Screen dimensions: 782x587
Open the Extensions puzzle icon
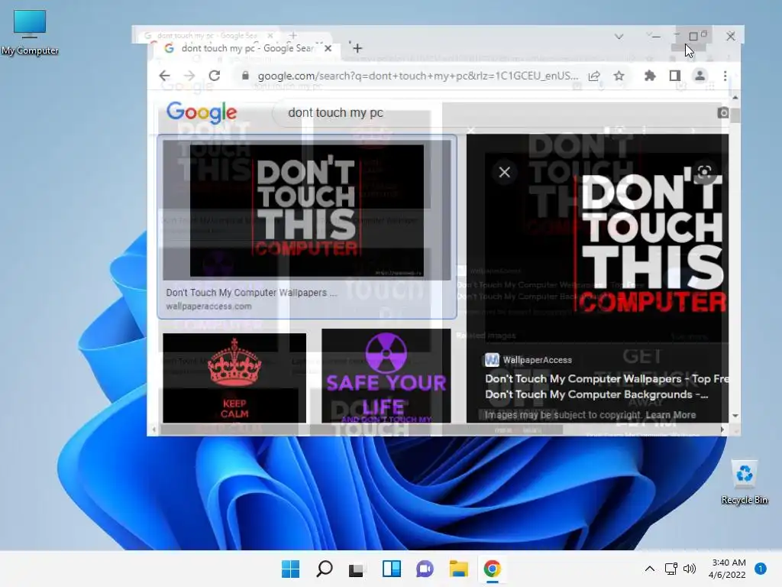click(x=650, y=76)
